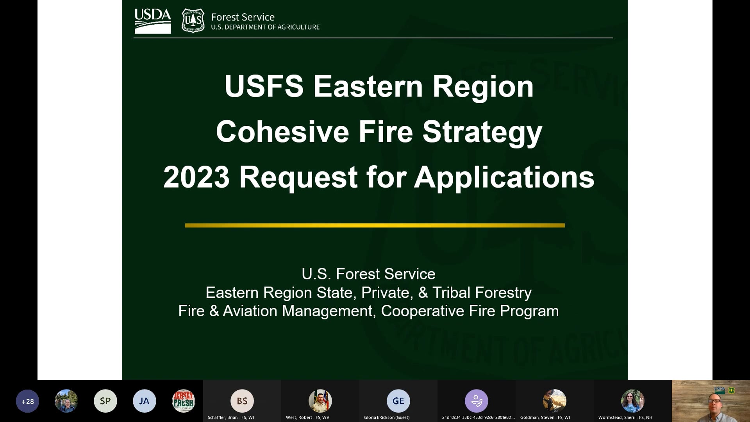Select the phone handset icon dial-in participant
Viewport: 750px width, 422px height.
pos(476,401)
